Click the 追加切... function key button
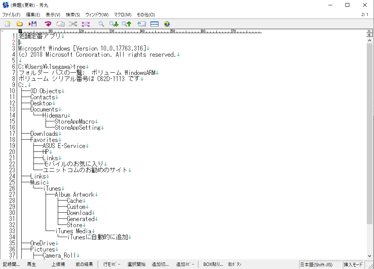The image size is (374, 269). tap(160, 264)
